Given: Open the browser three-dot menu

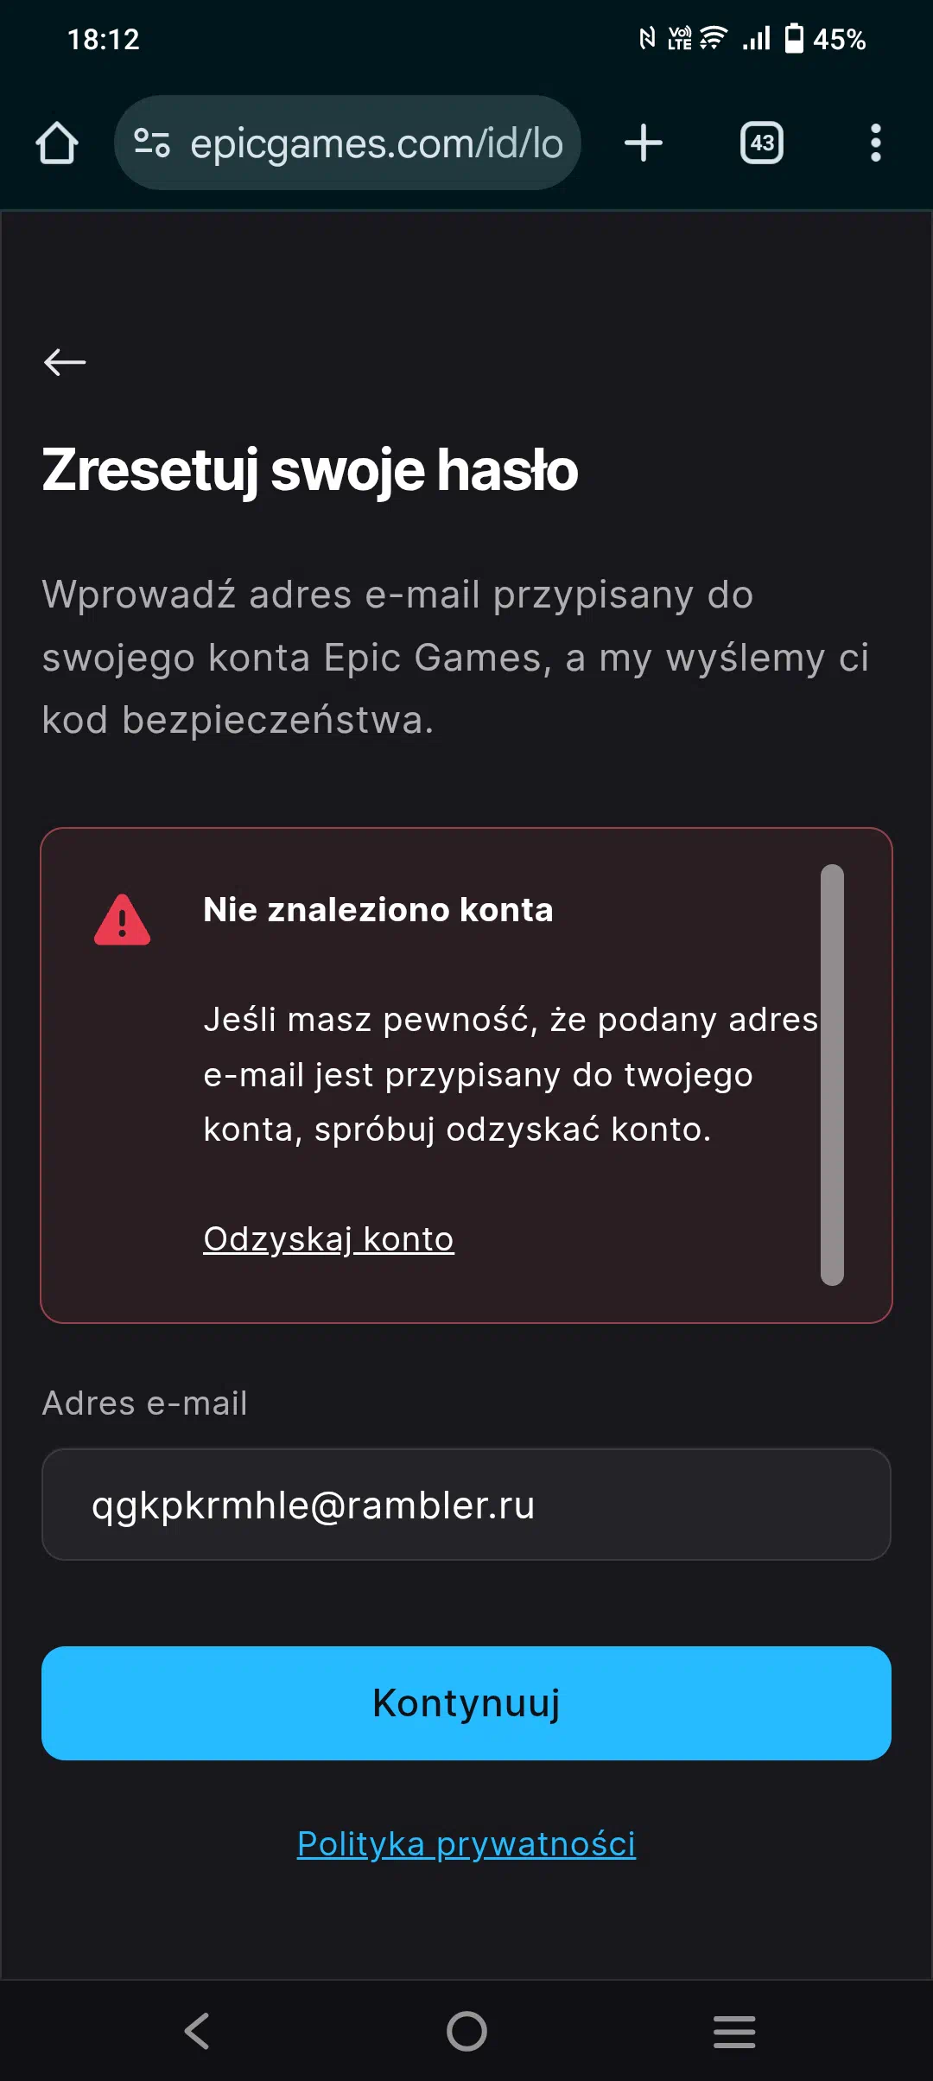Looking at the screenshot, I should click(x=876, y=143).
